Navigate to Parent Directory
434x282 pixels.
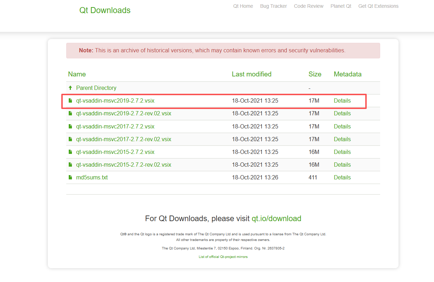[x=96, y=88]
